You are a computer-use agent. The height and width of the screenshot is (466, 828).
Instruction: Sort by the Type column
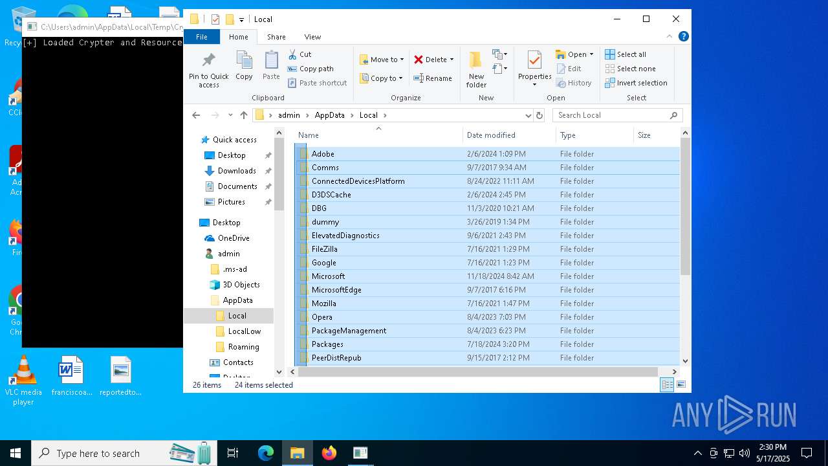coord(594,135)
